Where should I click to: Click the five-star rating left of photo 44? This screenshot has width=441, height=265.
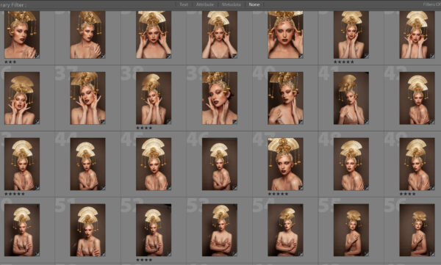(15, 194)
